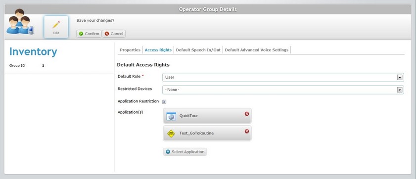Click the operator group people icon

tap(20, 22)
